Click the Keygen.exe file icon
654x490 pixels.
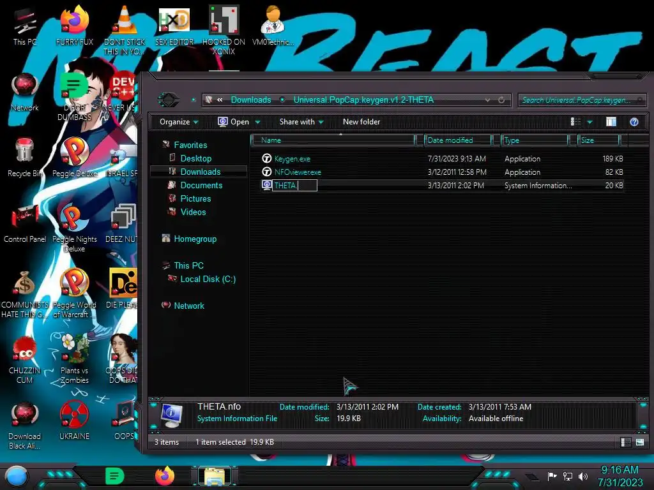[x=266, y=158]
